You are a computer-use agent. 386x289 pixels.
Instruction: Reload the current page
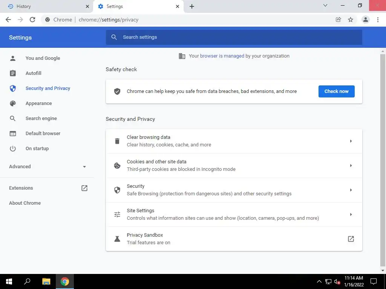pos(32,20)
